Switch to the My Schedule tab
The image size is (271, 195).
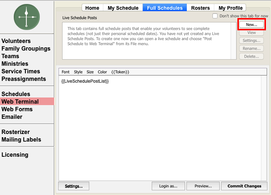[x=123, y=8]
